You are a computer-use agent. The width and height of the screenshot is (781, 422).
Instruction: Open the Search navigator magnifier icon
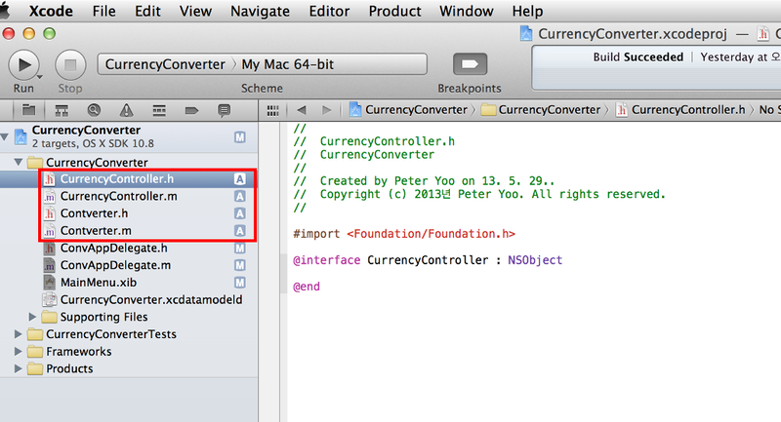coord(94,109)
